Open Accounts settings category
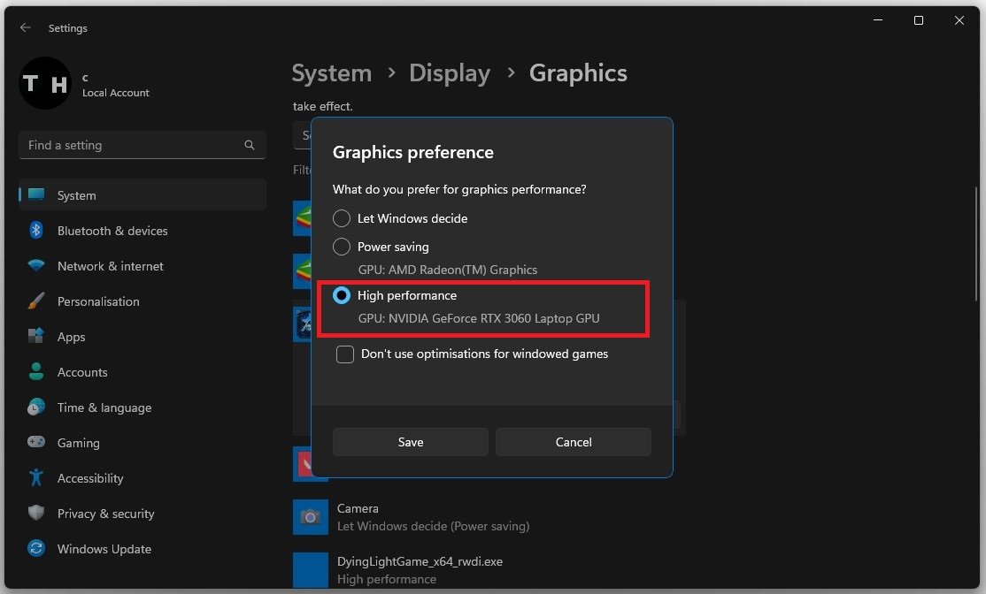 (x=143, y=372)
